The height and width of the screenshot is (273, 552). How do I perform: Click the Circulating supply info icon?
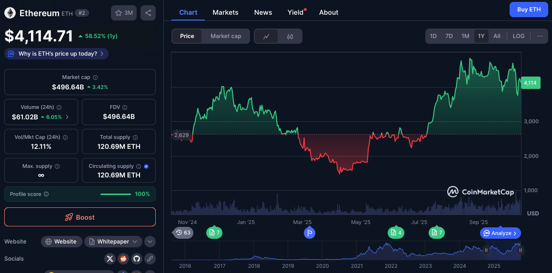tap(139, 166)
